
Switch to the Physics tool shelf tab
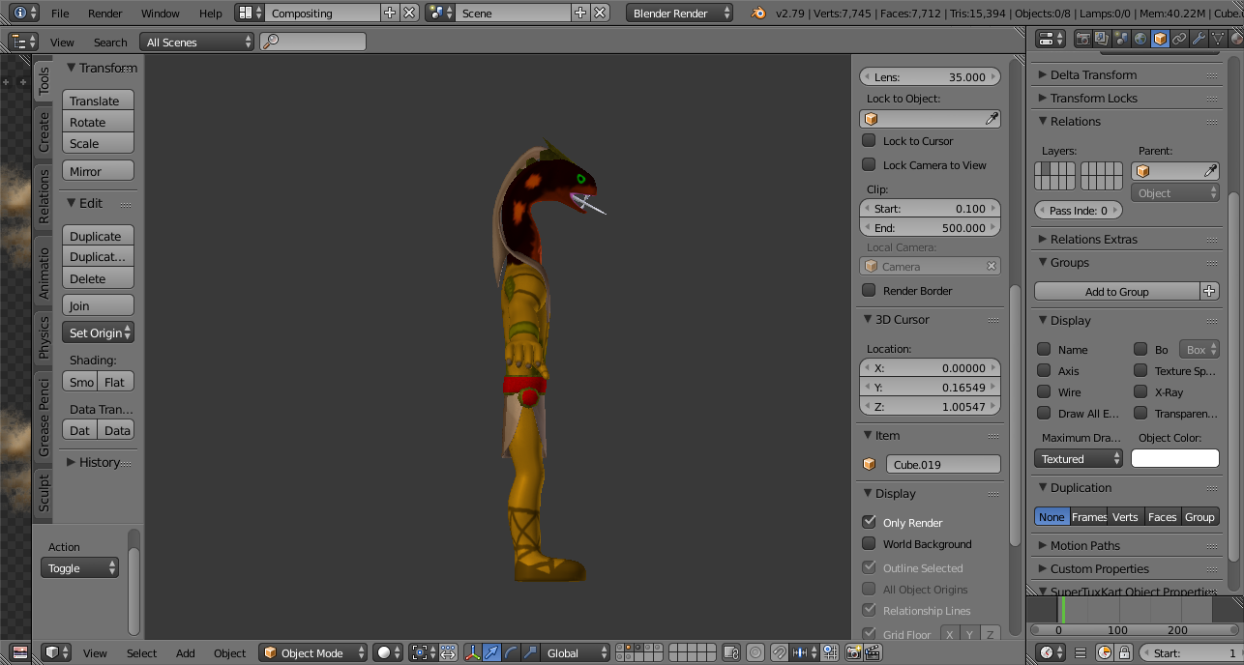[44, 337]
